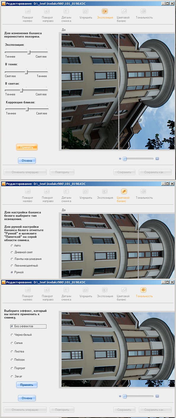Viewport: 176px width, 418px height.
Task: Click Поворот направо icon in the effects list window
Action: (x=47, y=290)
